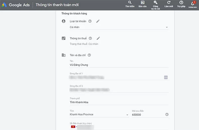Image resolution: width=199 pixels, height=130 pixels.
Task: Click the Mã bưu điện field 650000
Action: 148,115
